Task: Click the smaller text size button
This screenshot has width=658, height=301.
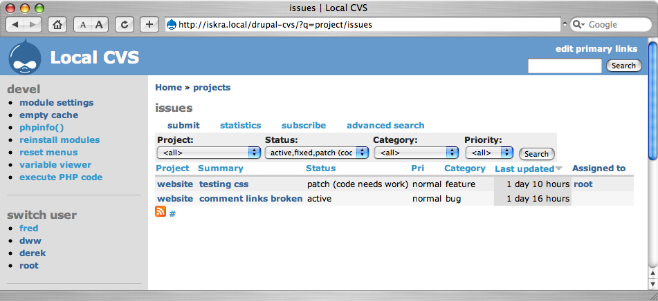Action: coord(82,24)
